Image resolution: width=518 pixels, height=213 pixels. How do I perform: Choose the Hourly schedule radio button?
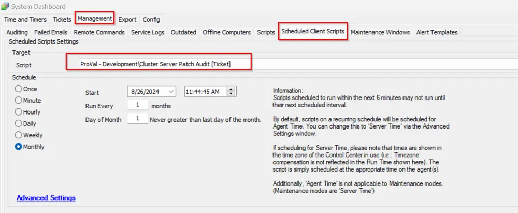[x=19, y=112]
